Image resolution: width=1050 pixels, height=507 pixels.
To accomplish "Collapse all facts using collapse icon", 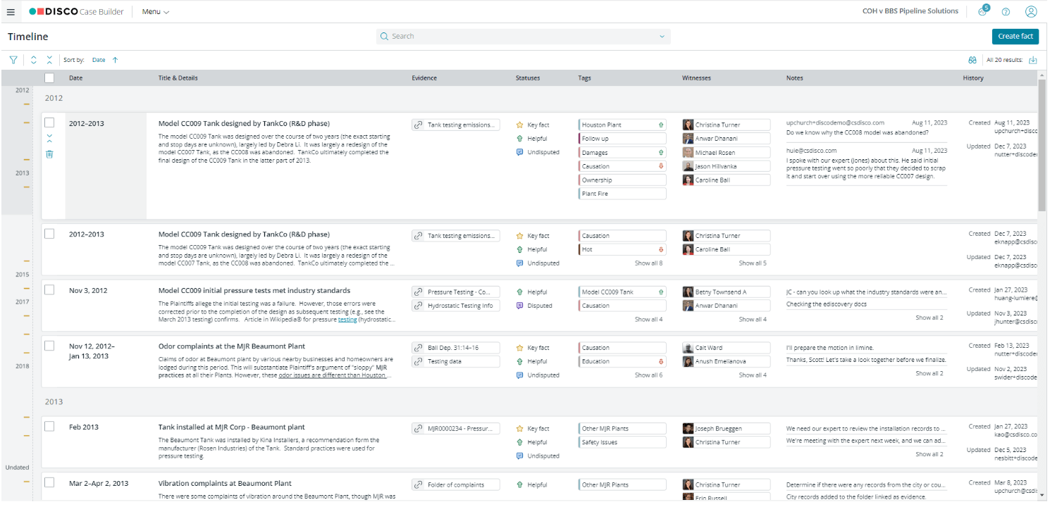I will [x=49, y=60].
